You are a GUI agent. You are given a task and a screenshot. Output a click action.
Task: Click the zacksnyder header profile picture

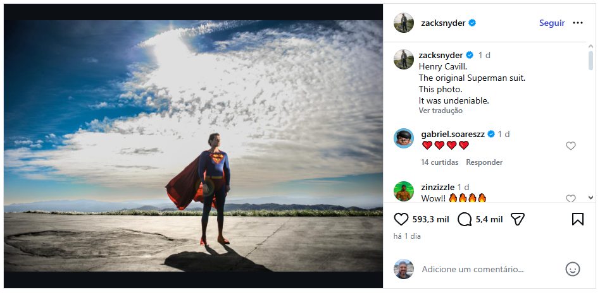coord(404,23)
